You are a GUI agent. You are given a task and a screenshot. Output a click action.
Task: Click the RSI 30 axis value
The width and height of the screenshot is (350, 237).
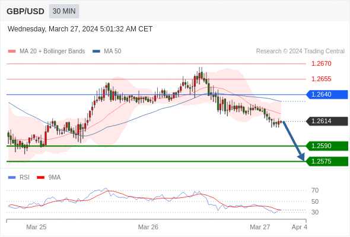coord(315,212)
